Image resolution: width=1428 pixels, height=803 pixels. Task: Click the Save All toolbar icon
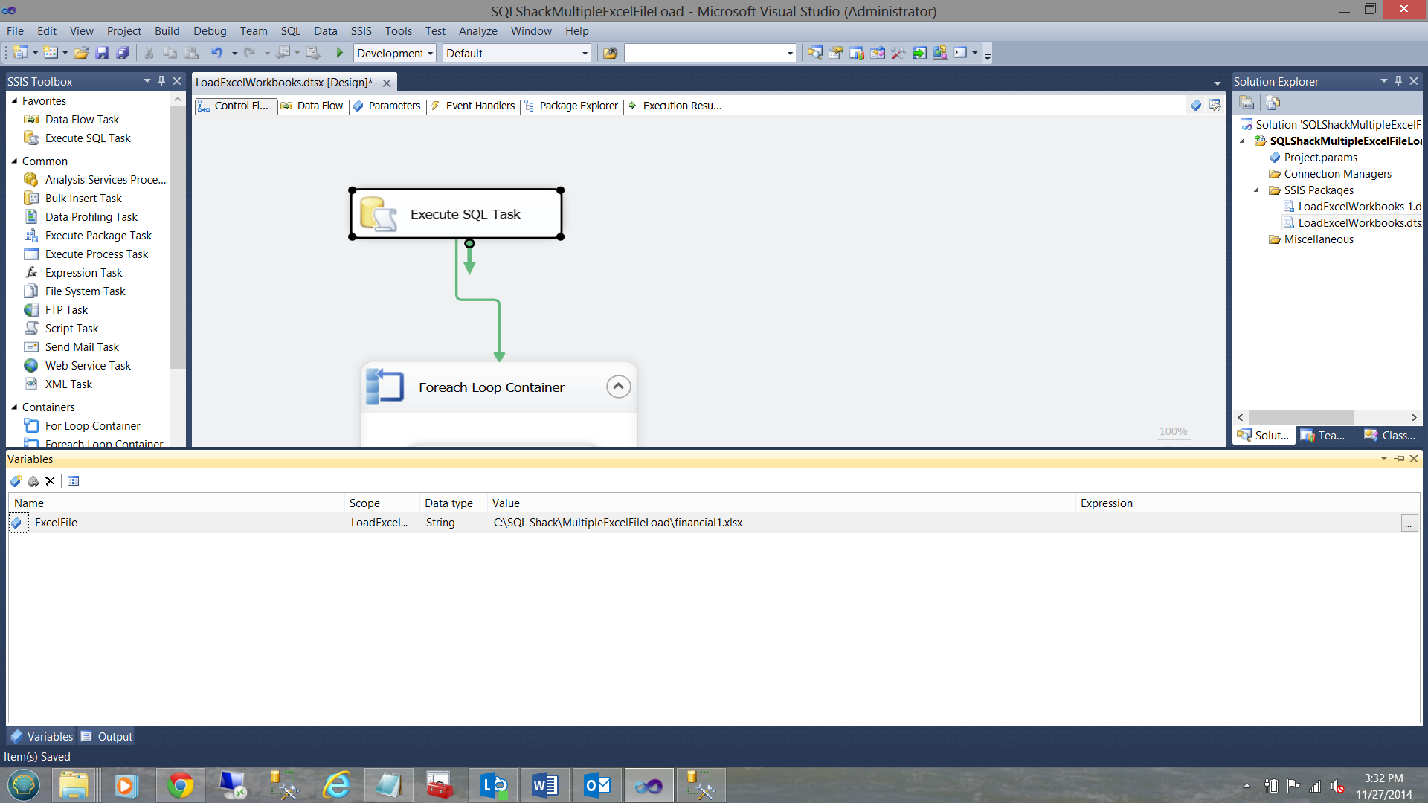[123, 53]
